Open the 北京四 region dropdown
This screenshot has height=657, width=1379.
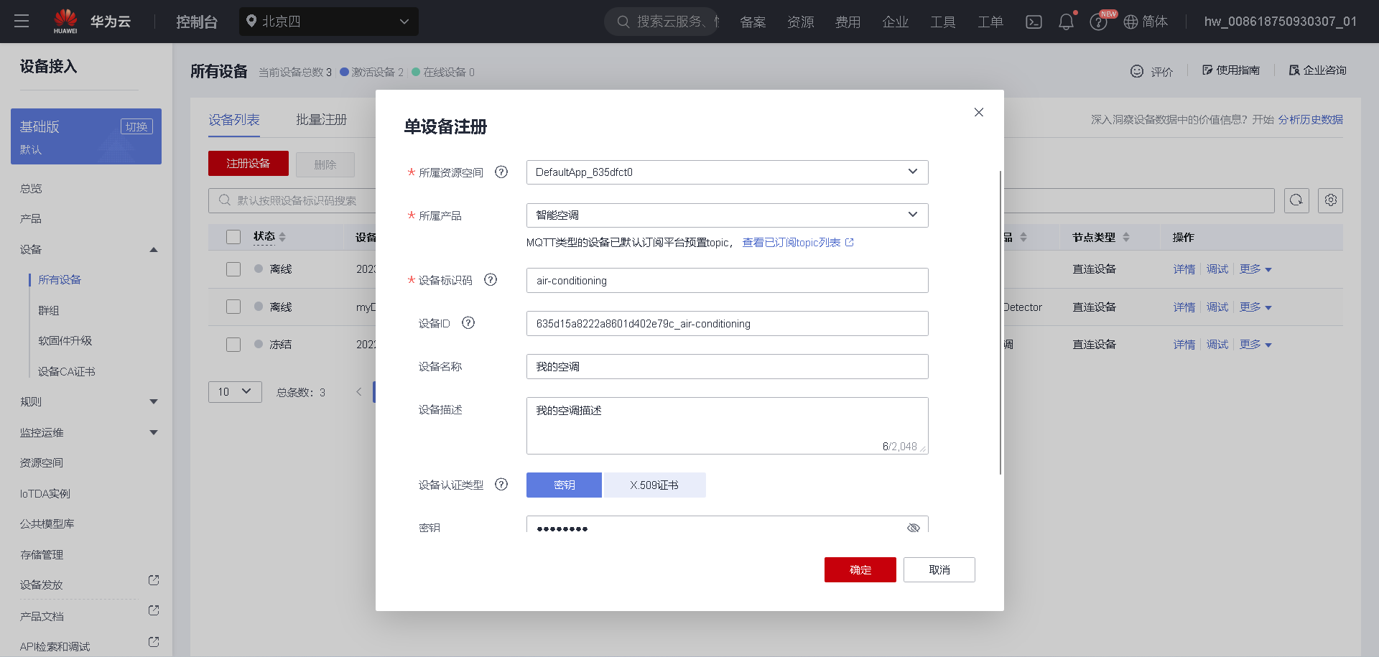coord(328,22)
